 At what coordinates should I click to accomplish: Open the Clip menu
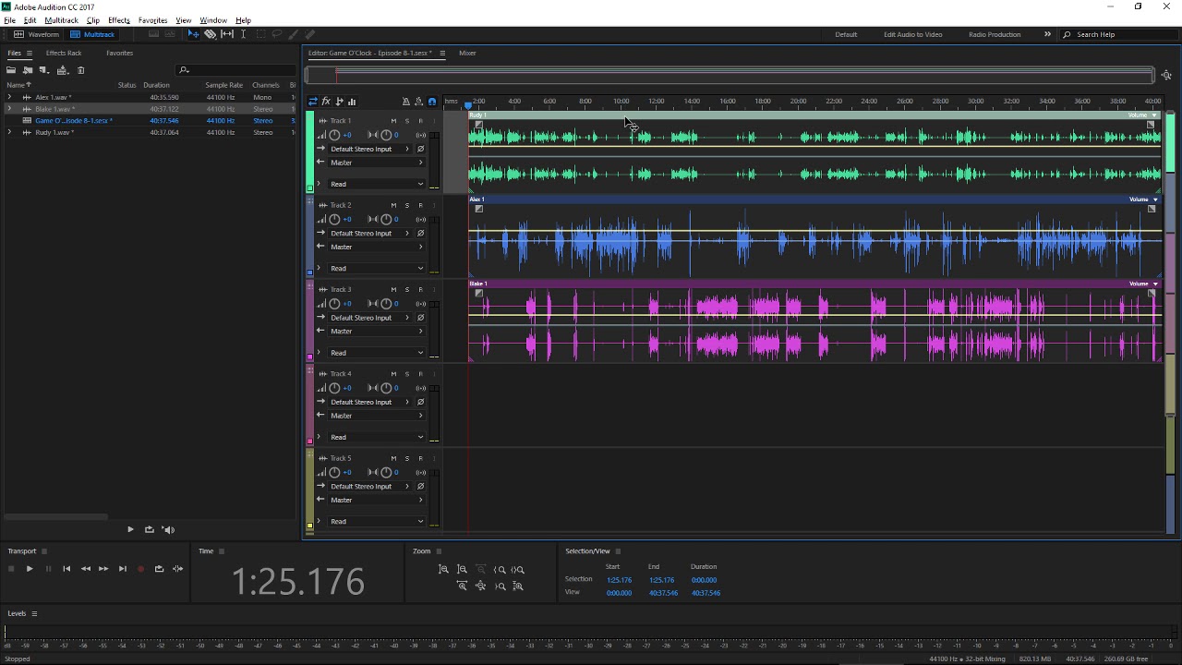(92, 20)
